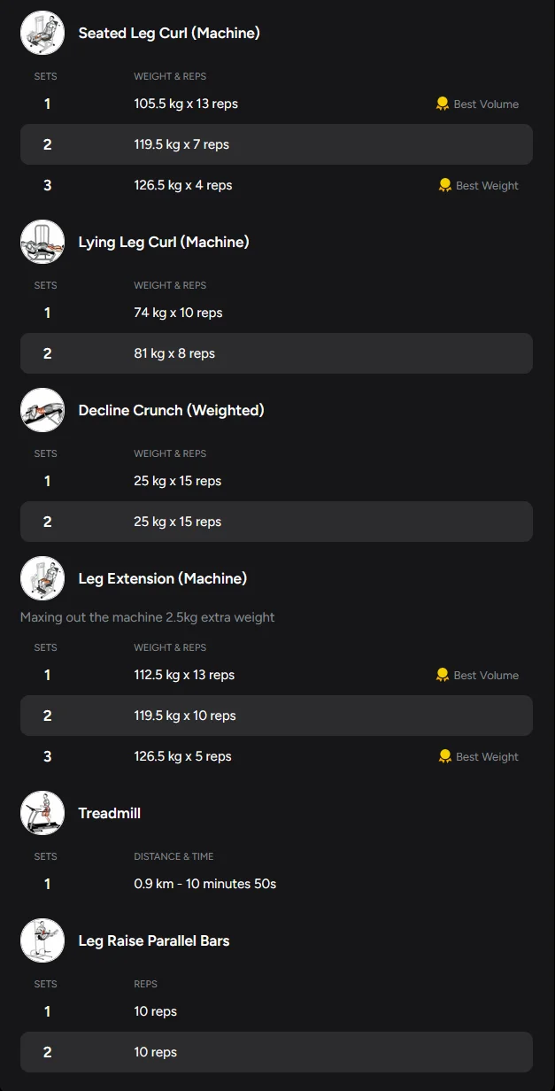Open the Seated Leg Curl exercise thumbnail

(42, 33)
